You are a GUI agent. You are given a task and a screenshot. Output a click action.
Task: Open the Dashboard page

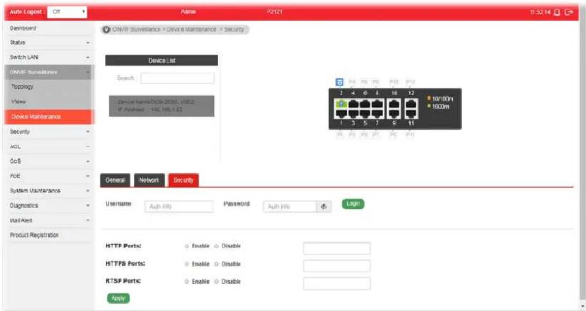pos(49,28)
